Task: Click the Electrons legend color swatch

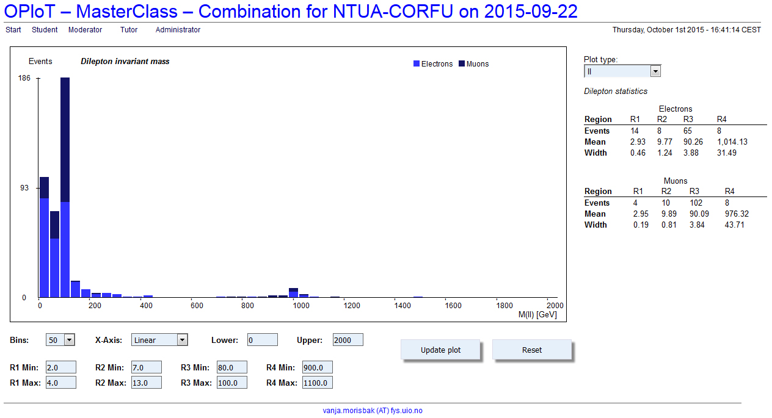Action: (417, 63)
